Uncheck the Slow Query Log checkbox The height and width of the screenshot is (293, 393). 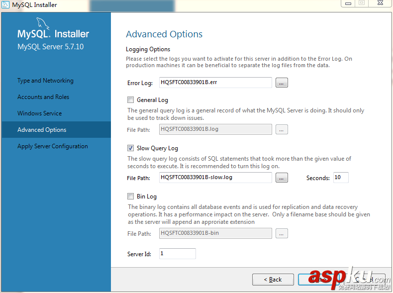(x=130, y=148)
